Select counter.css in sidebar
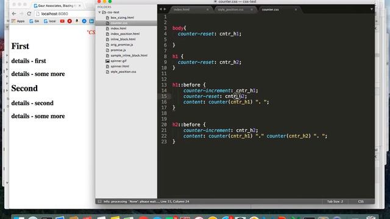The image size is (390, 219). click(x=119, y=23)
